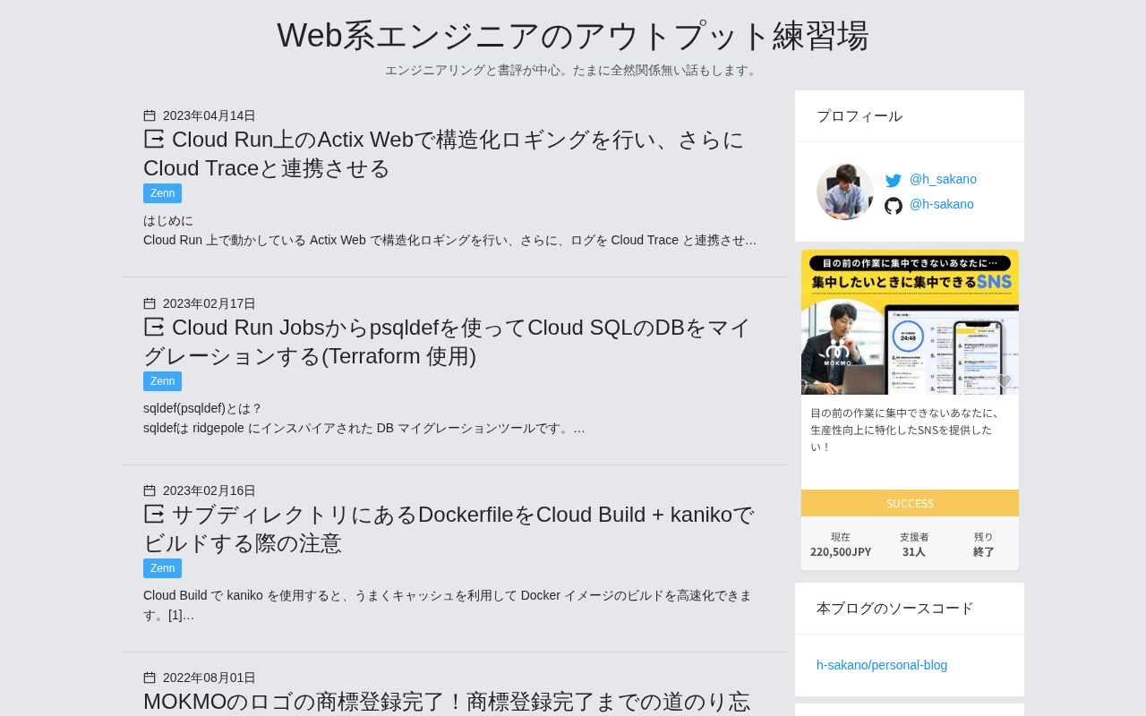
Task: Click the GitHub octocat icon in profile
Action: click(893, 206)
